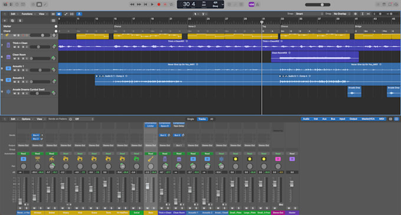Adjust the Acoustic 2 track volume slider
Screen dimensions: 401x215
coord(40,82)
